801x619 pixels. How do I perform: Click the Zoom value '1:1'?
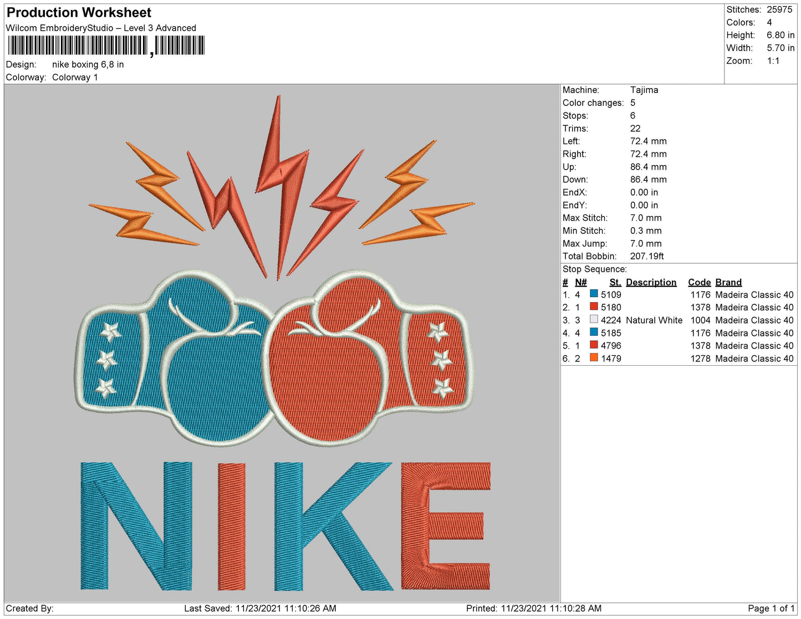773,61
